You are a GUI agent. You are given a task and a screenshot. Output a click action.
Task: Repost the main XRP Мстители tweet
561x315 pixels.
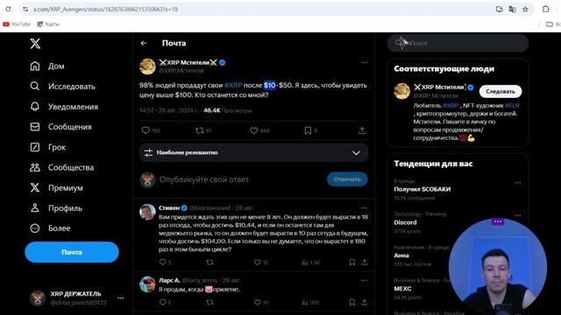click(199, 130)
